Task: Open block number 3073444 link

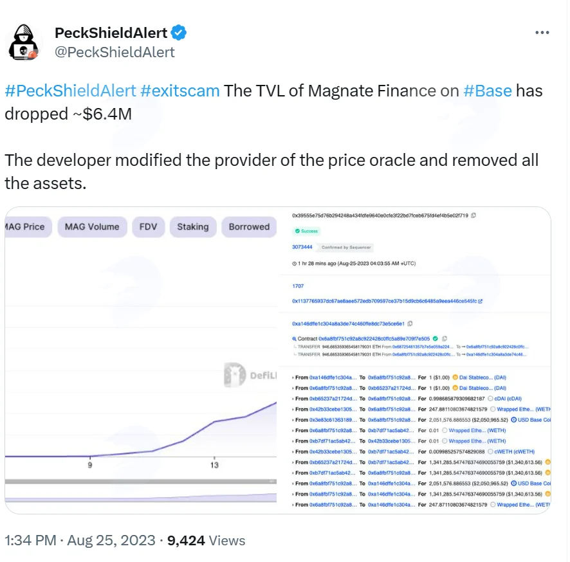Action: tap(302, 247)
